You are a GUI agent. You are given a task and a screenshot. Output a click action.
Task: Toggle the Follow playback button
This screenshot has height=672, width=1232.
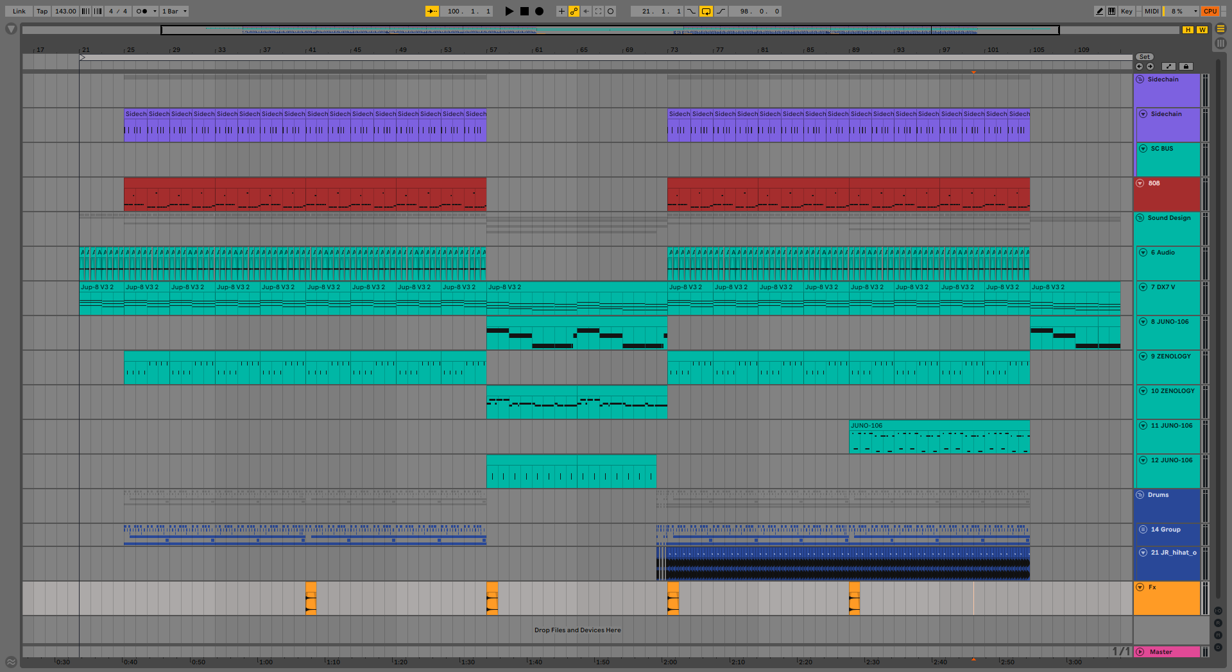[432, 11]
